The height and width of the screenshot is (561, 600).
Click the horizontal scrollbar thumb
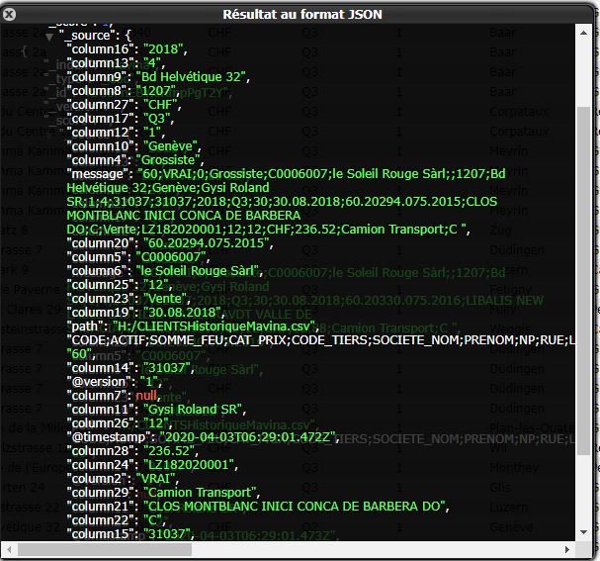point(105,550)
